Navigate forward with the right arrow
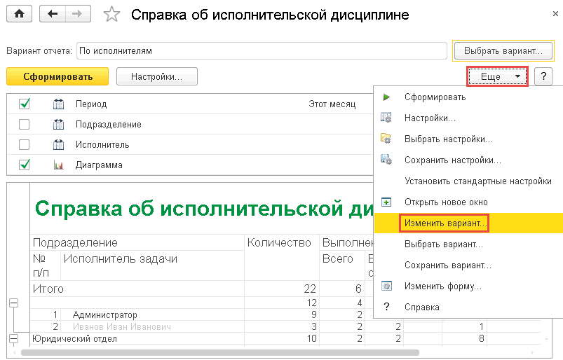This screenshot has width=563, height=360. coord(78,14)
